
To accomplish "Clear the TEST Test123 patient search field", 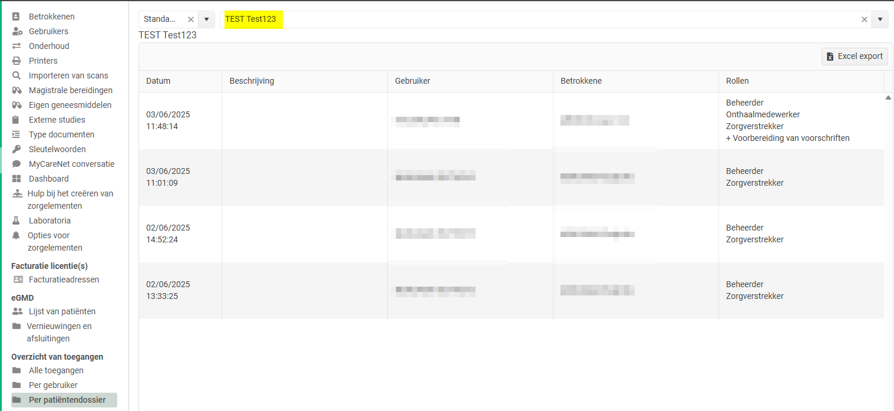I will (x=865, y=19).
